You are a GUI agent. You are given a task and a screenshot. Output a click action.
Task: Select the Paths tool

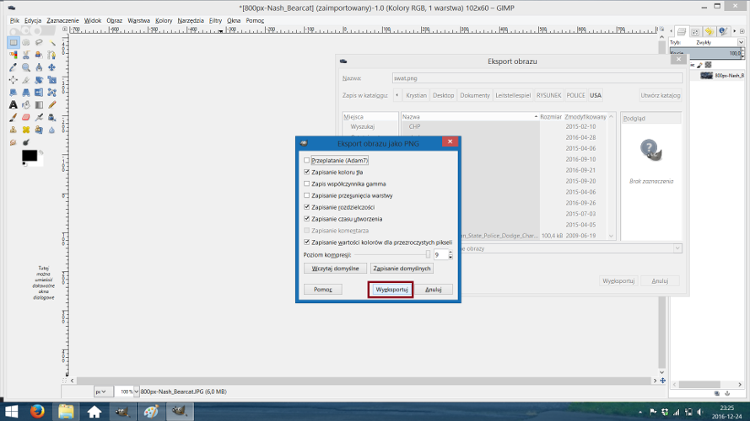(51, 55)
